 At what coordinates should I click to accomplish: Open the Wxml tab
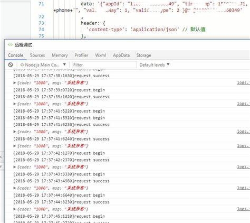point(101,55)
